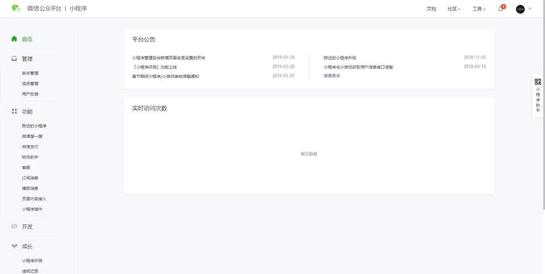Click the date 2019-03-26
545x274 pixels.
point(283,67)
